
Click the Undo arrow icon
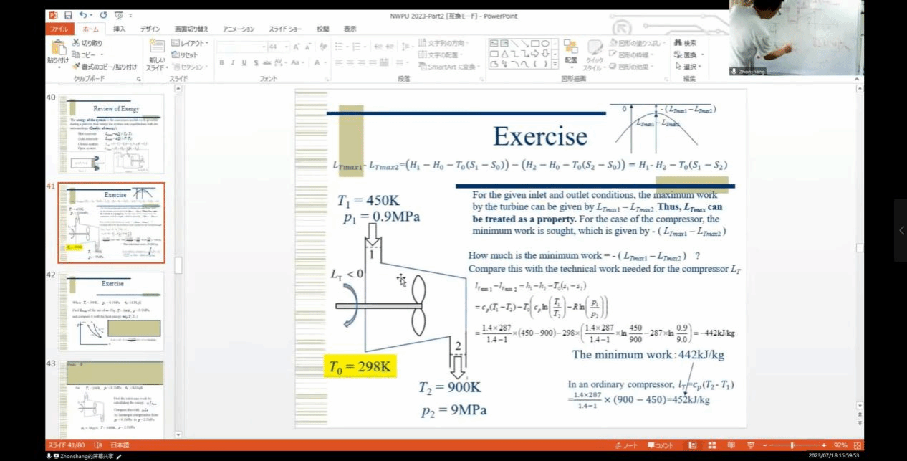(82, 15)
